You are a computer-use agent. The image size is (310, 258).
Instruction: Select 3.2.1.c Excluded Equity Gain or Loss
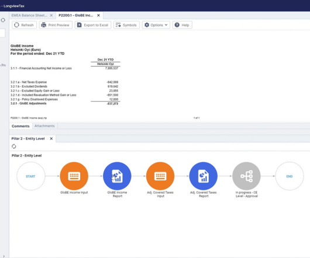66,90
